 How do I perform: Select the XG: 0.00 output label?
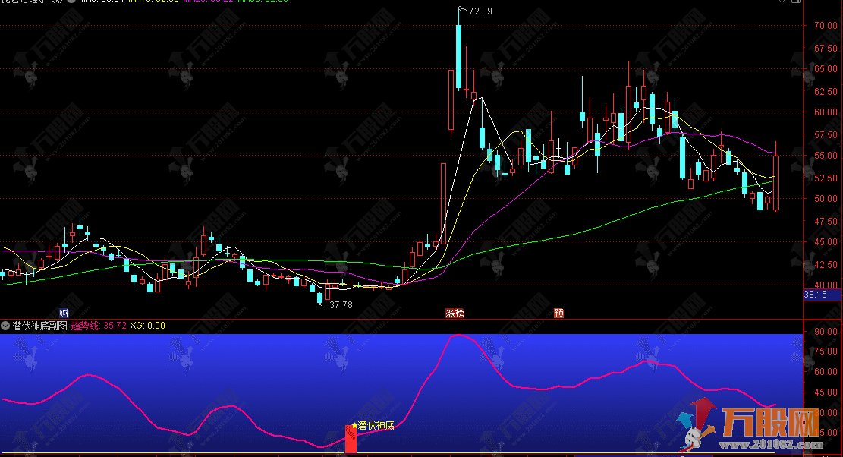tap(148, 326)
